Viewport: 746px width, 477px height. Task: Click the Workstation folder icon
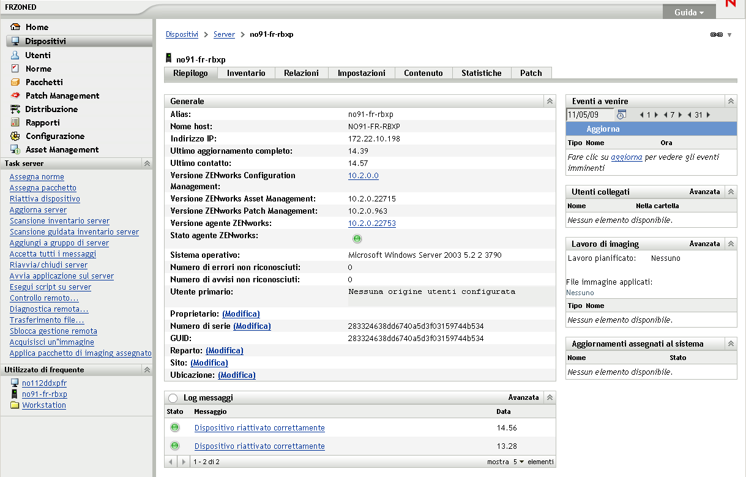tap(15, 405)
